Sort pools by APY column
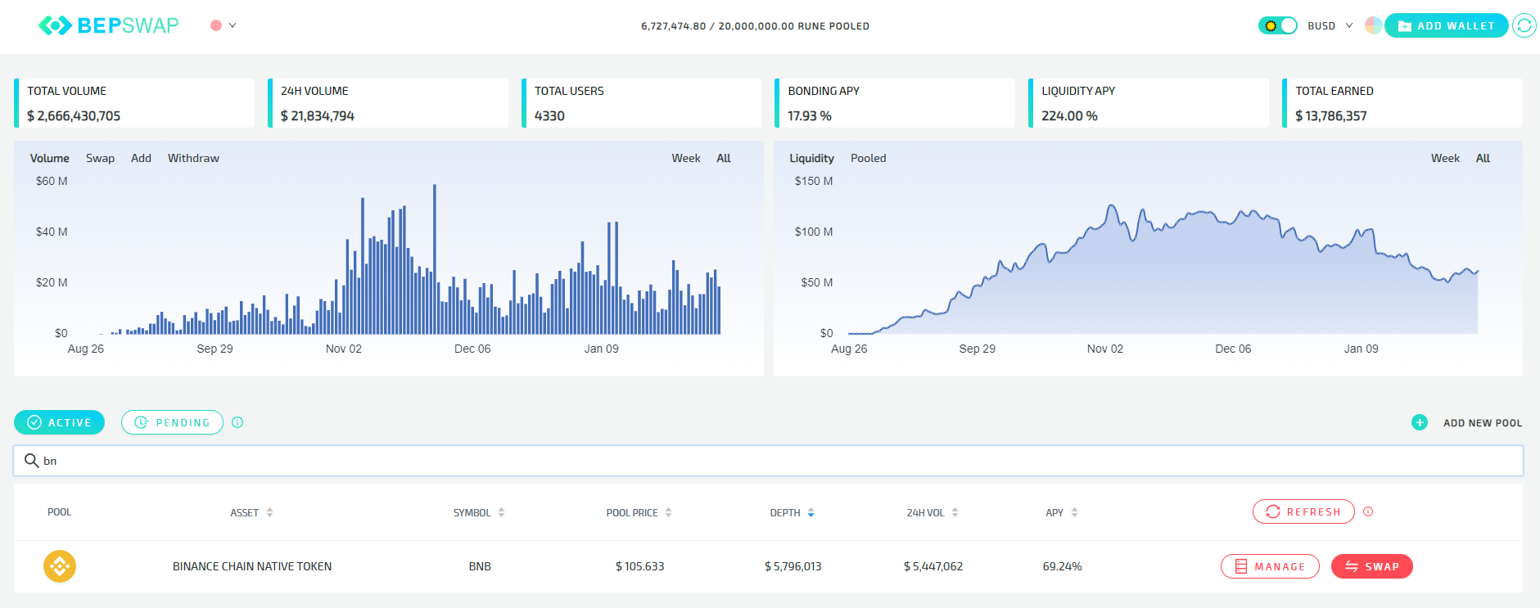 (x=1062, y=512)
